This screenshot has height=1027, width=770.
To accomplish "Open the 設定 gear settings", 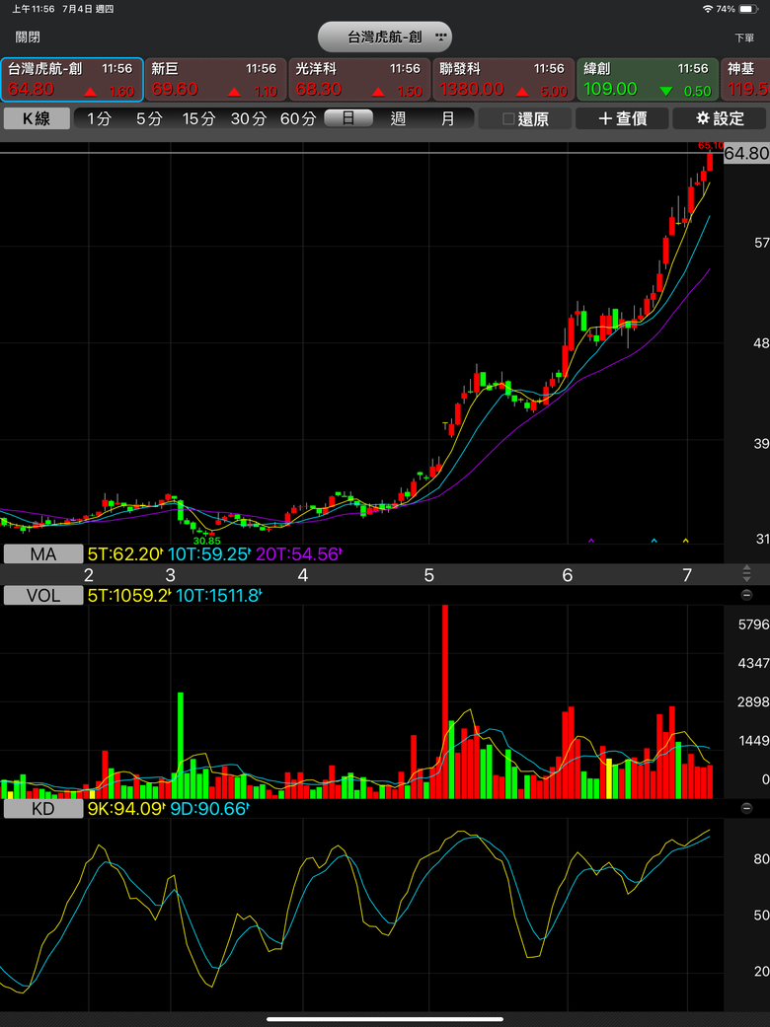I will [x=719, y=118].
